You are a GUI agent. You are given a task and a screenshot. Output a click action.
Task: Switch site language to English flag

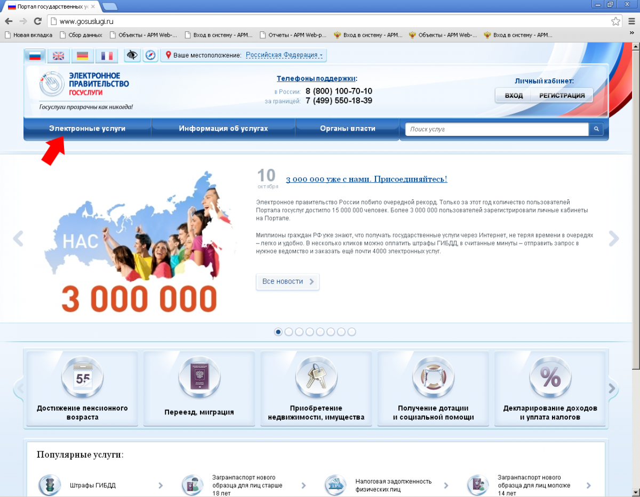(58, 55)
